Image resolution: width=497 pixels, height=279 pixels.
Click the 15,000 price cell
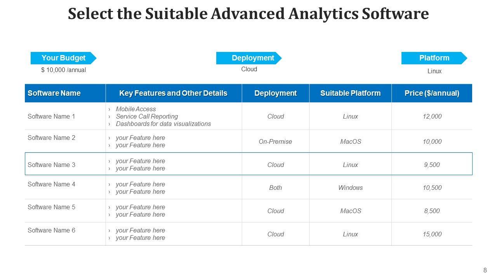432,234
